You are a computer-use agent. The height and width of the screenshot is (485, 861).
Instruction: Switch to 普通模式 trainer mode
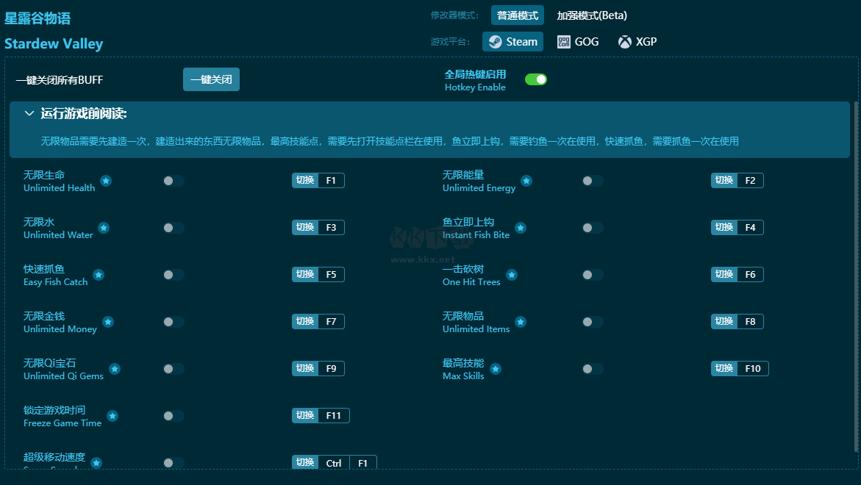(517, 15)
